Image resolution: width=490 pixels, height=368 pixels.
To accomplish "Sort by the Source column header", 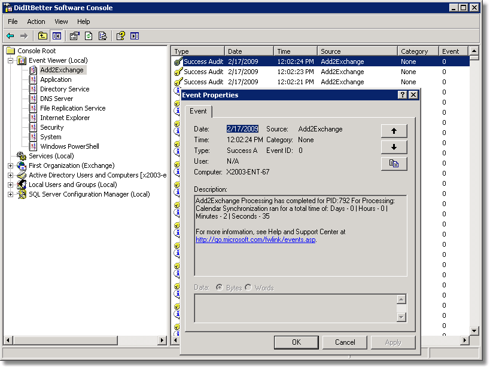I will coord(358,51).
